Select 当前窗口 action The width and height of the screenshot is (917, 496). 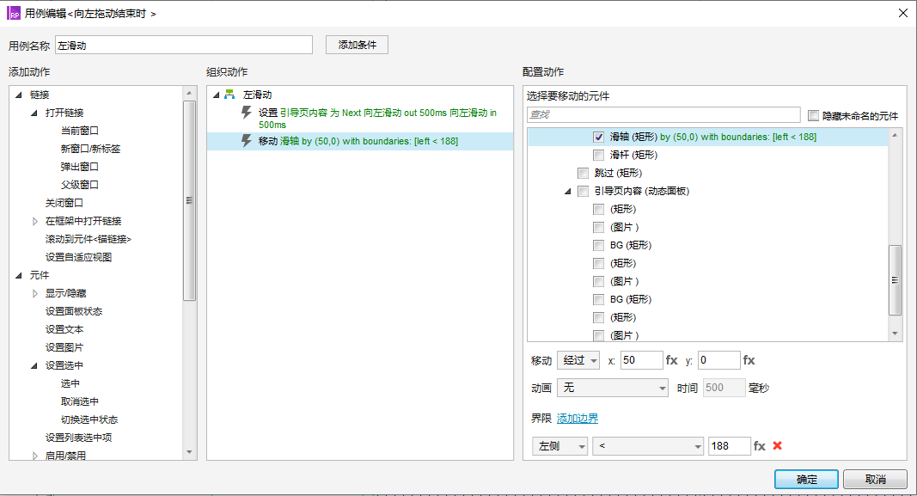click(80, 131)
